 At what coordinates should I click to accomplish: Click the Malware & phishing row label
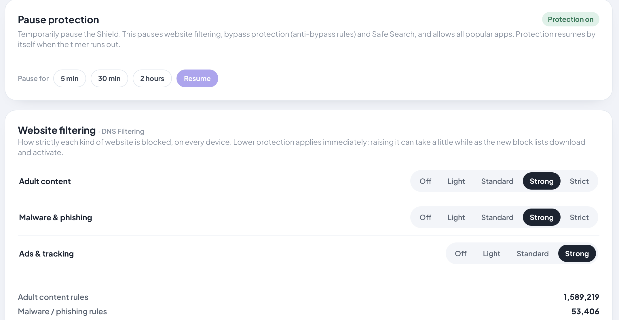coord(56,217)
